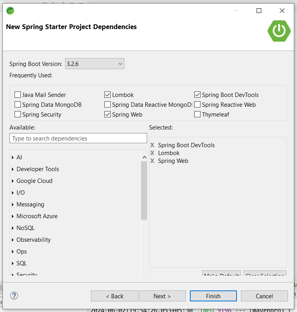Image resolution: width=297 pixels, height=312 pixels.
Task: Expand the Messaging category
Action: pyautogui.click(x=13, y=204)
